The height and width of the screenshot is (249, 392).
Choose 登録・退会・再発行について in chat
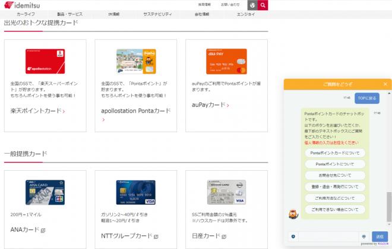[335, 187]
